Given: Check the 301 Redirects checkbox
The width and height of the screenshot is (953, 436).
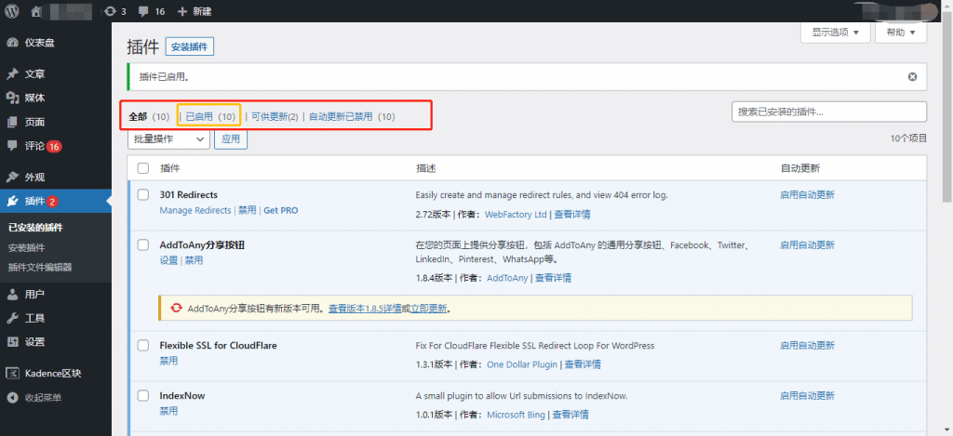Looking at the screenshot, I should (x=142, y=195).
